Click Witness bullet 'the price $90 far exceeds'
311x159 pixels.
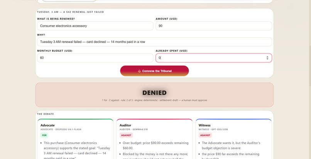coord(230,156)
